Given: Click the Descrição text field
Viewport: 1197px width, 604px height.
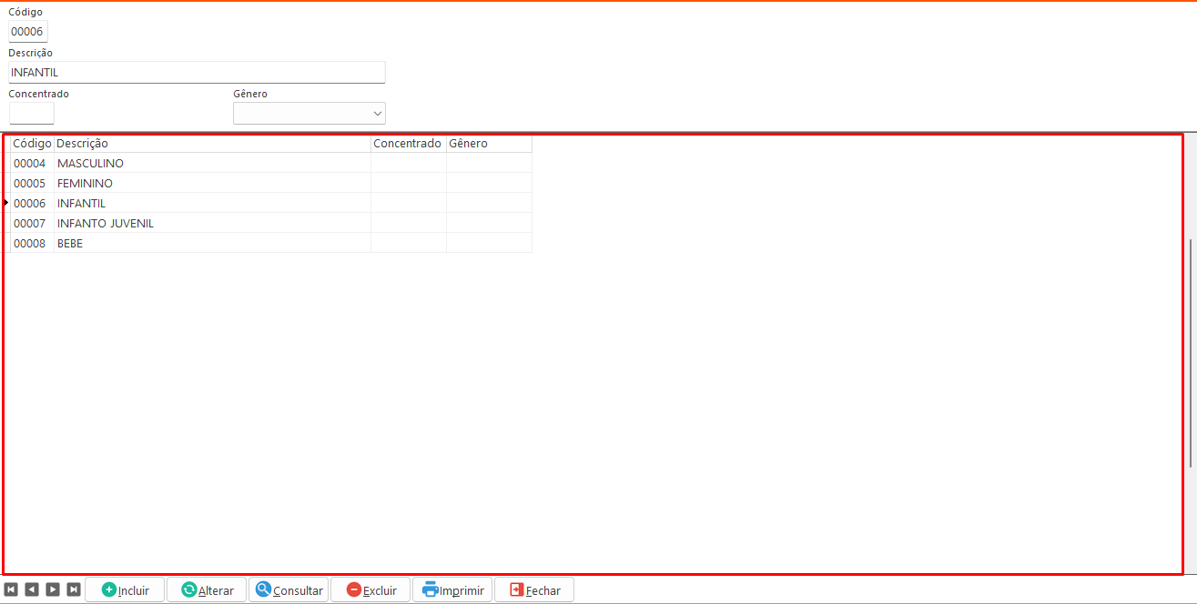Looking at the screenshot, I should click(197, 73).
